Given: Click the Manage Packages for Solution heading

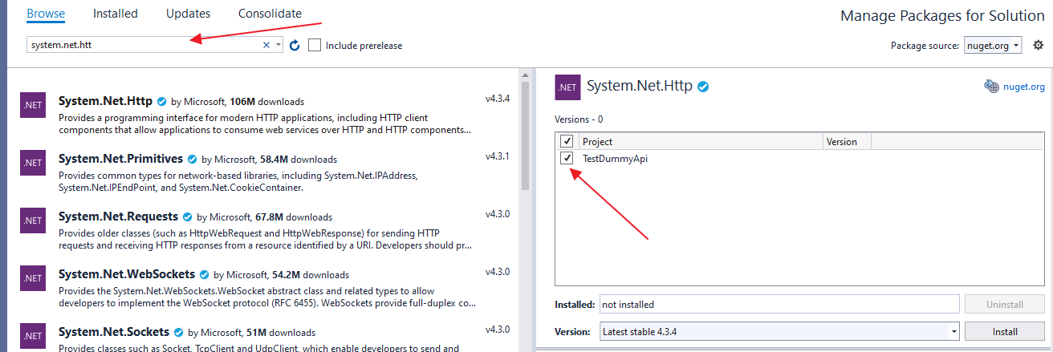Looking at the screenshot, I should (x=942, y=16).
